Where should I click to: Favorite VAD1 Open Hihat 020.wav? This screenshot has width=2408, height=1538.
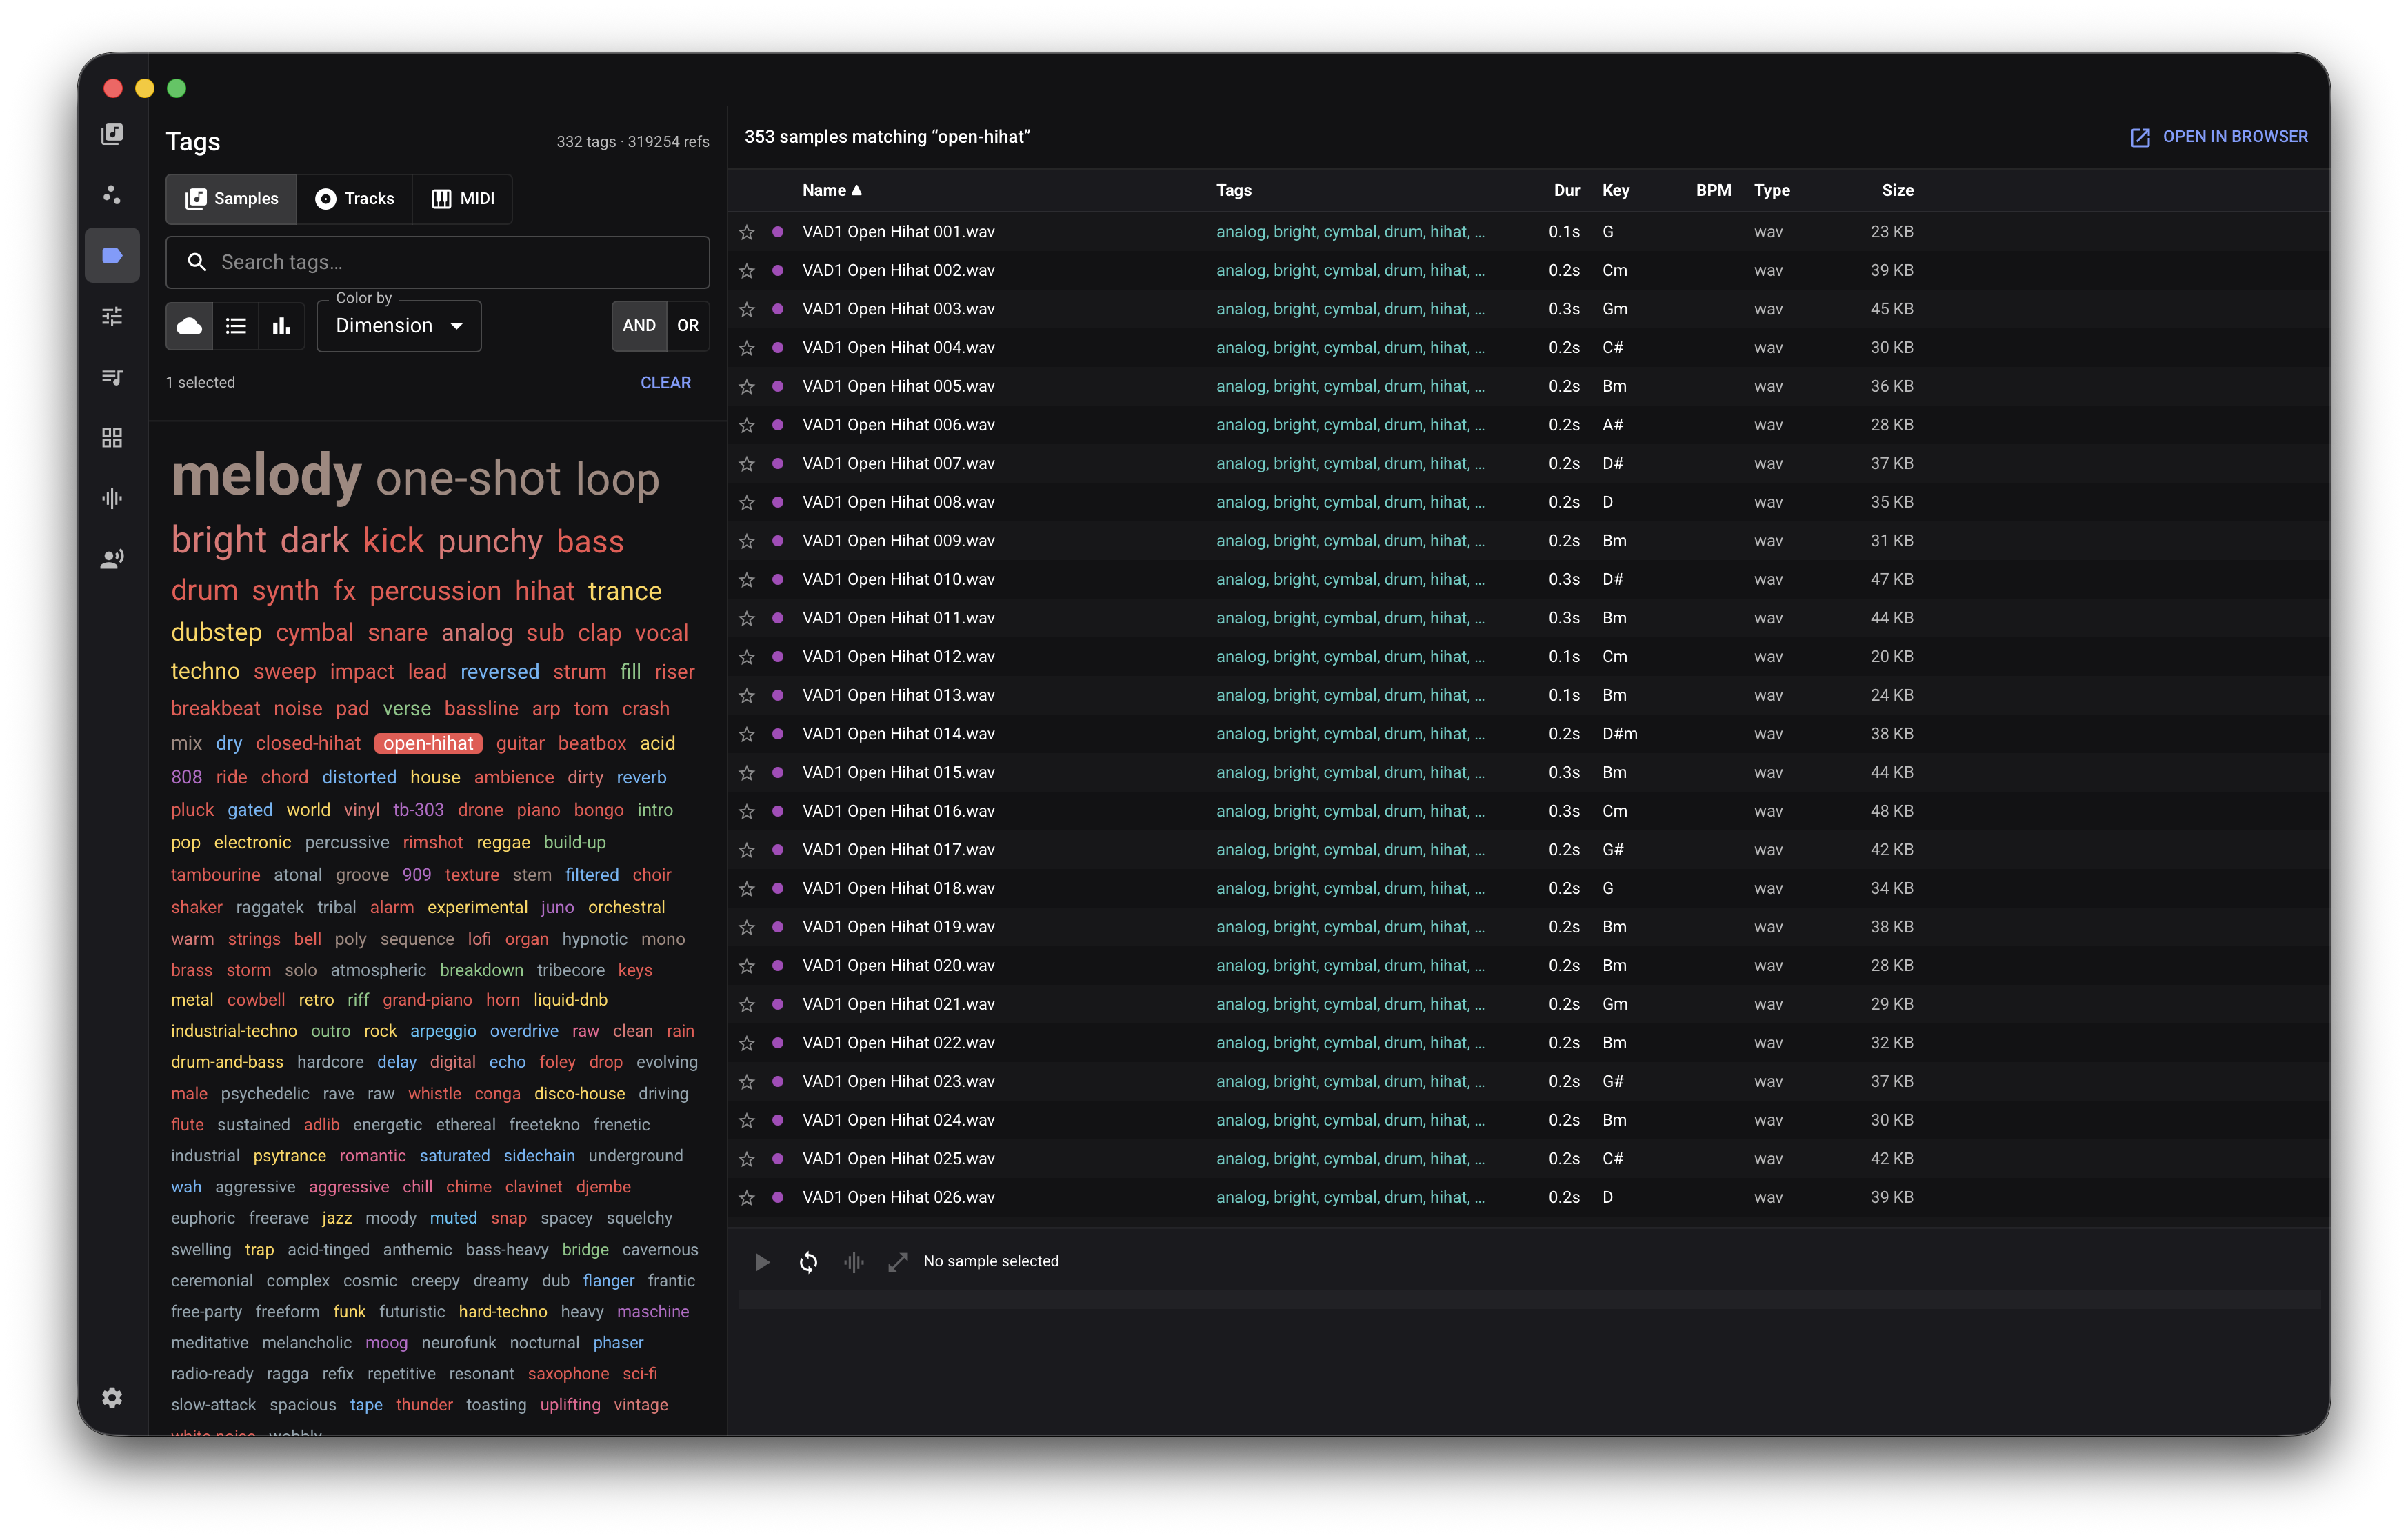click(x=747, y=966)
